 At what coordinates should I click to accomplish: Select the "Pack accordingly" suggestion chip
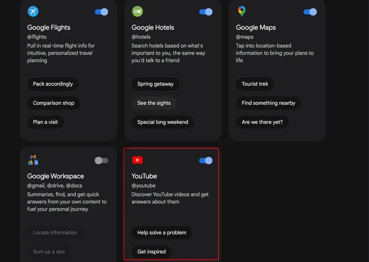(53, 84)
